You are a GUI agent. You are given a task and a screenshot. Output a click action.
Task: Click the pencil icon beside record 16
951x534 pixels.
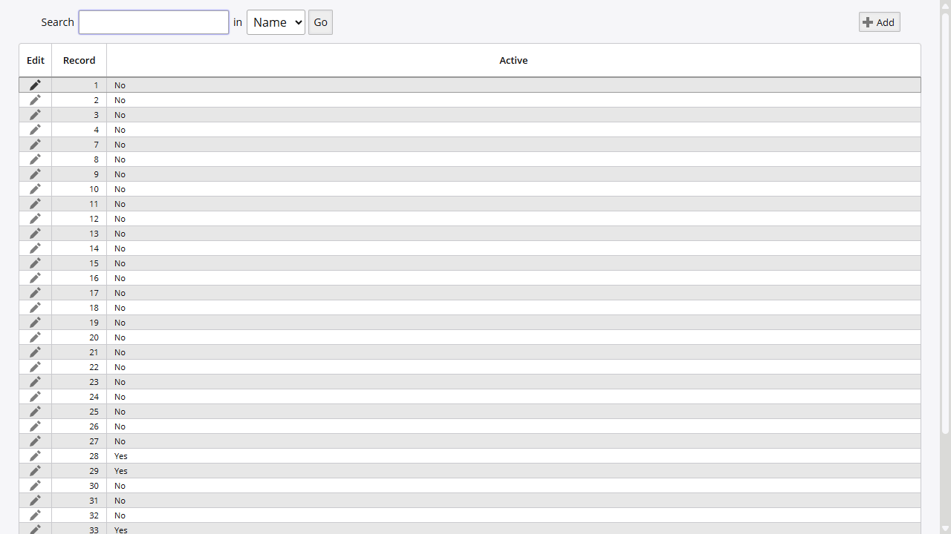[x=35, y=278]
